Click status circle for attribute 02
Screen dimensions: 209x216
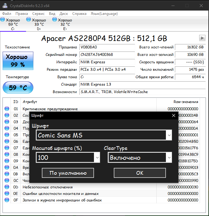tap(7, 115)
